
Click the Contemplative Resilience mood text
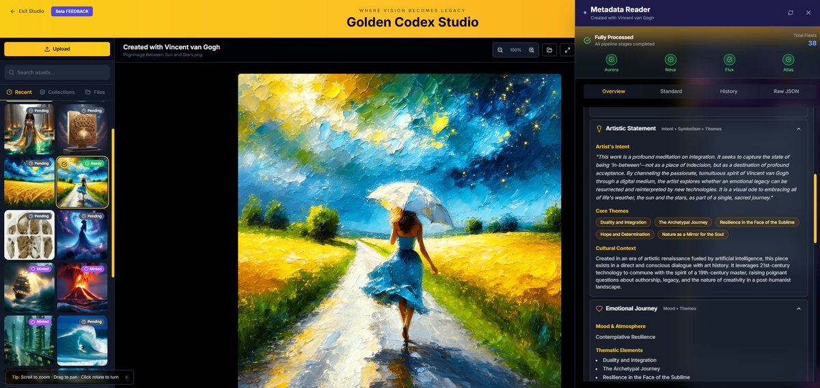point(625,337)
